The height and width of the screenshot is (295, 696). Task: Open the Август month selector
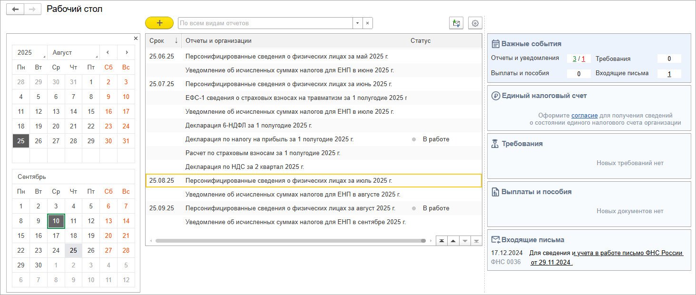(73, 52)
